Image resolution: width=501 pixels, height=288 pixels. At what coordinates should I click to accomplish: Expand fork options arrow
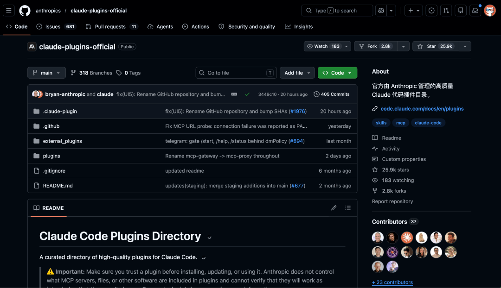pyautogui.click(x=404, y=46)
